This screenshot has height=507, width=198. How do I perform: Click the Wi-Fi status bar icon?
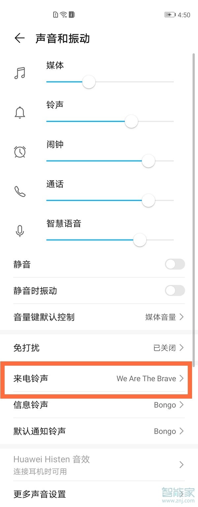pos(63,14)
